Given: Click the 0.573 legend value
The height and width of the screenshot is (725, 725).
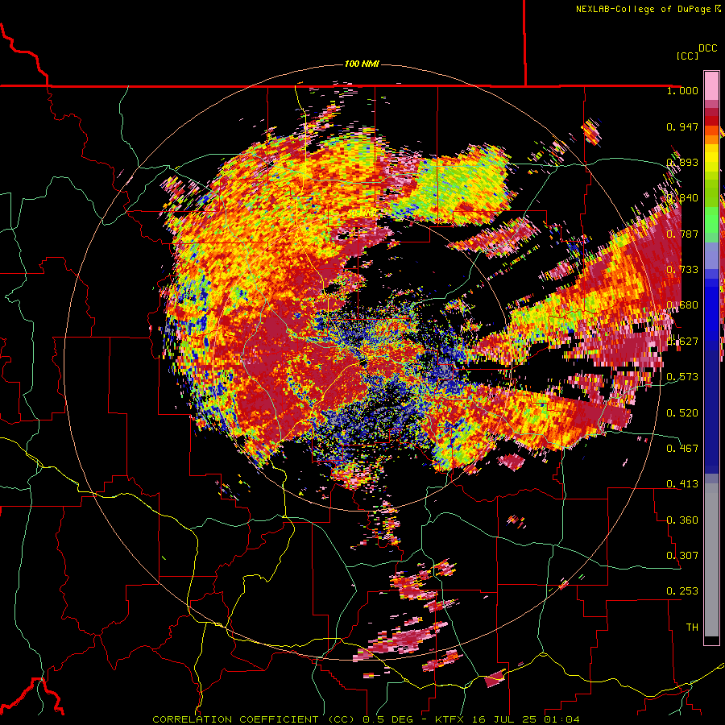Looking at the screenshot, I should 682,377.
